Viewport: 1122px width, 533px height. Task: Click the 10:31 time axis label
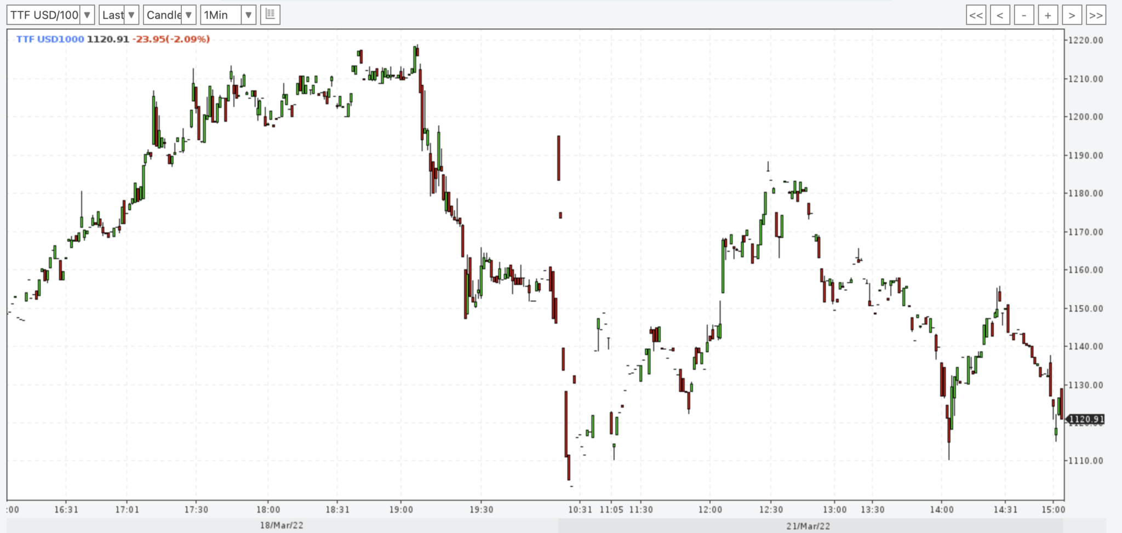pos(580,509)
